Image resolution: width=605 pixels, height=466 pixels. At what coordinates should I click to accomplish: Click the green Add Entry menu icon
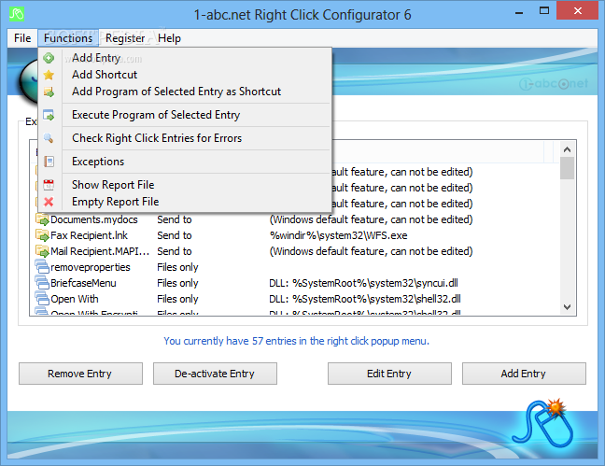click(x=49, y=58)
